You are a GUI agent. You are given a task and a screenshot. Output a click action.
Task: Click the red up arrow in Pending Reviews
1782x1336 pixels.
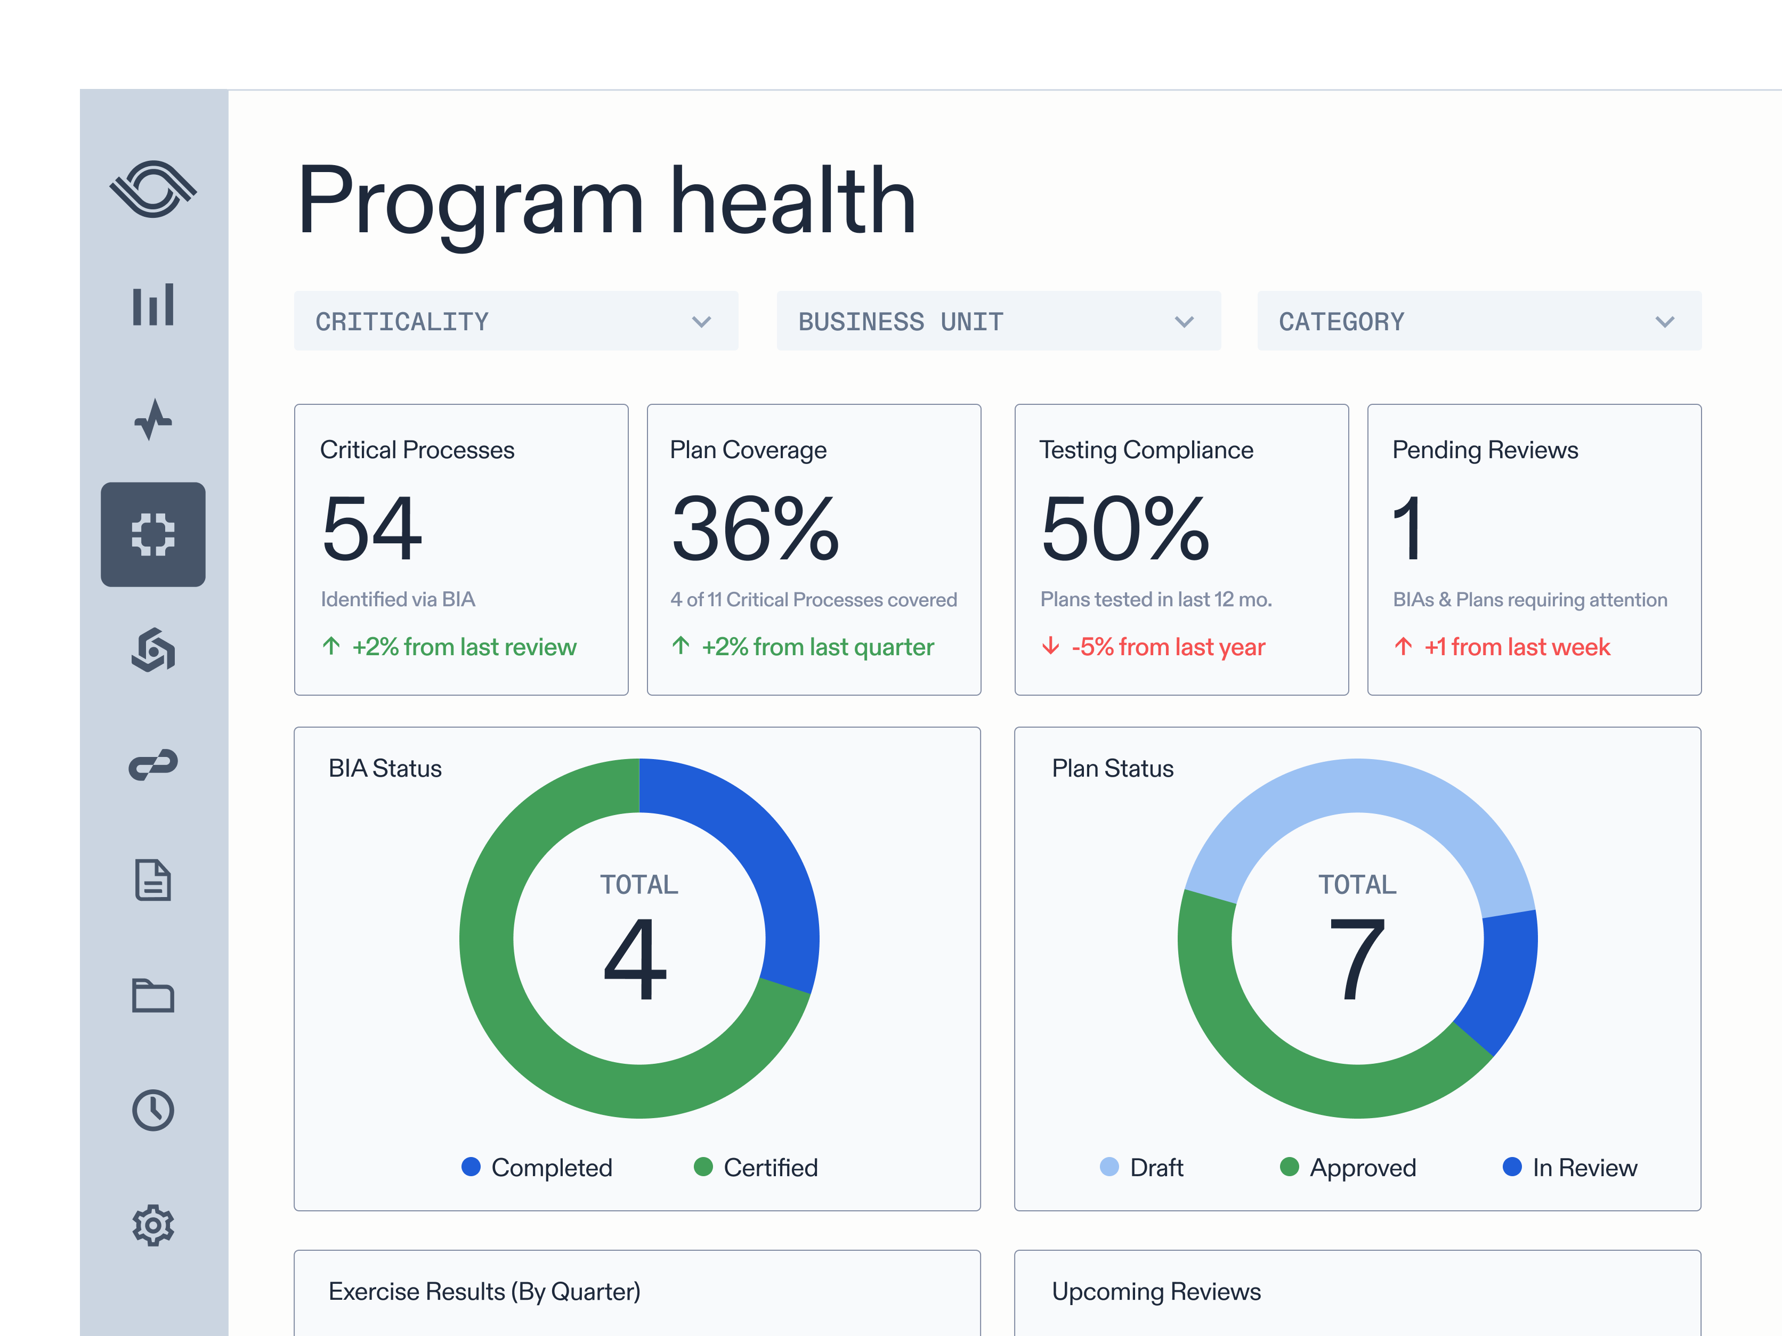click(x=1403, y=646)
